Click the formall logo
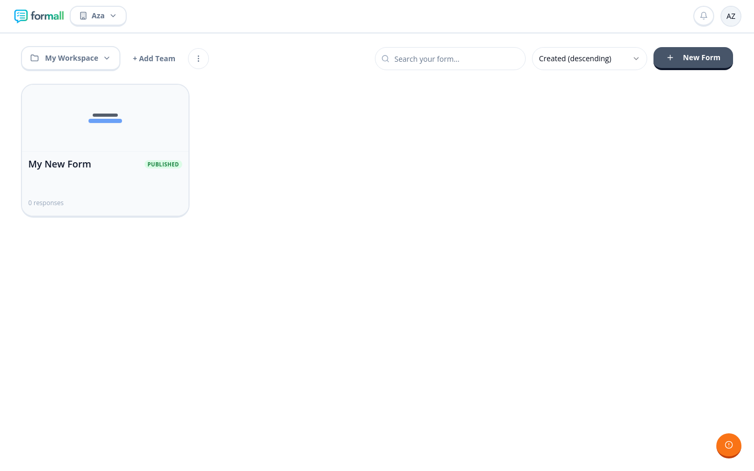Screen dimensions: 754x471 tap(39, 16)
